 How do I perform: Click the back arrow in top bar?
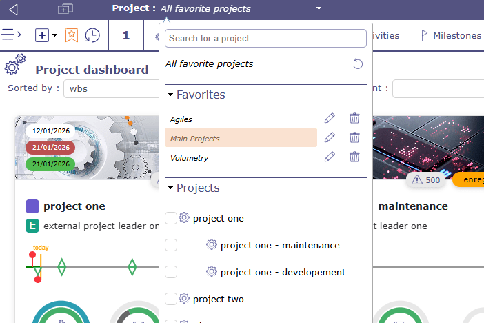coord(13,9)
